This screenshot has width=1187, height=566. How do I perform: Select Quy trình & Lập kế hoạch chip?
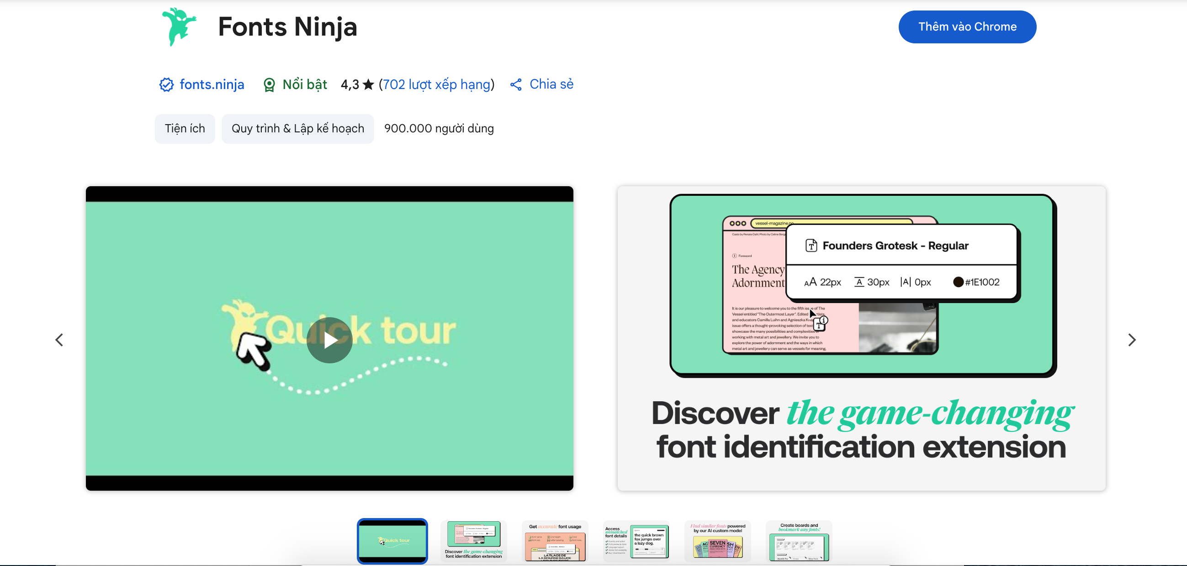298,128
